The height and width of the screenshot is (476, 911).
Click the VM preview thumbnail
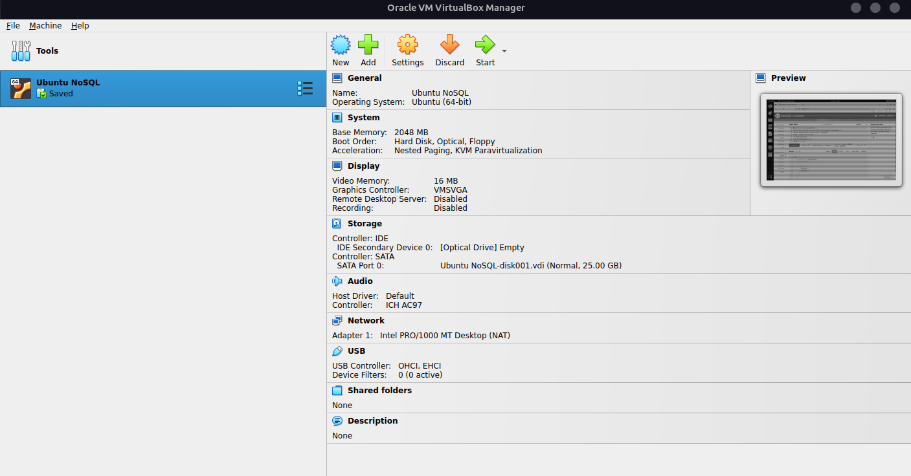831,140
